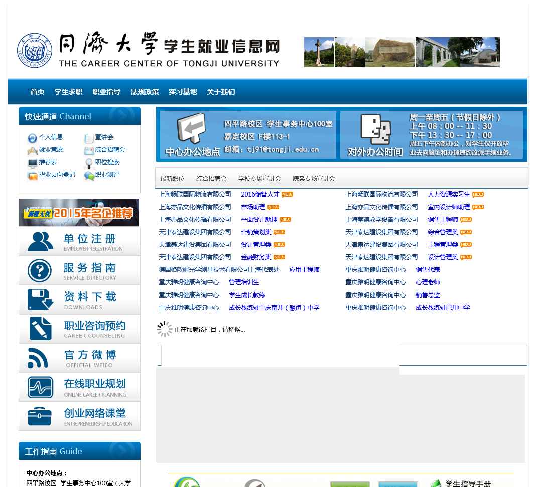Click 成长教练驻重庆南开（融侨）中学 link
535x487 pixels.
coord(274,308)
